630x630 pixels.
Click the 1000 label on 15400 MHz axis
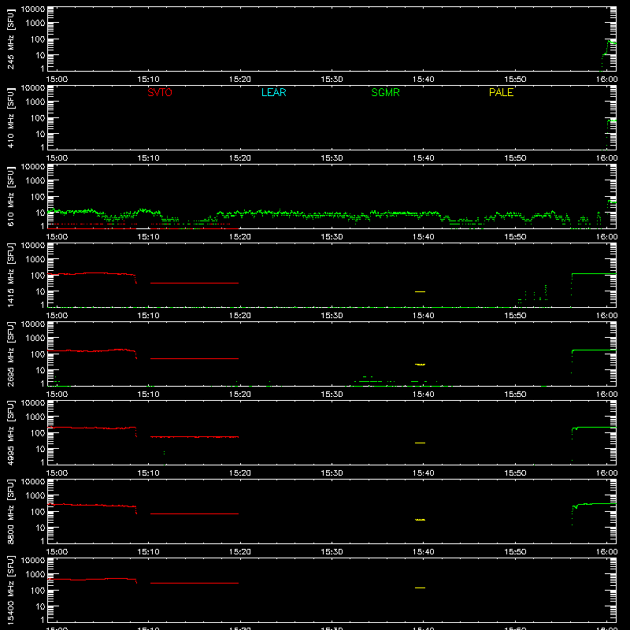pyautogui.click(x=35, y=575)
